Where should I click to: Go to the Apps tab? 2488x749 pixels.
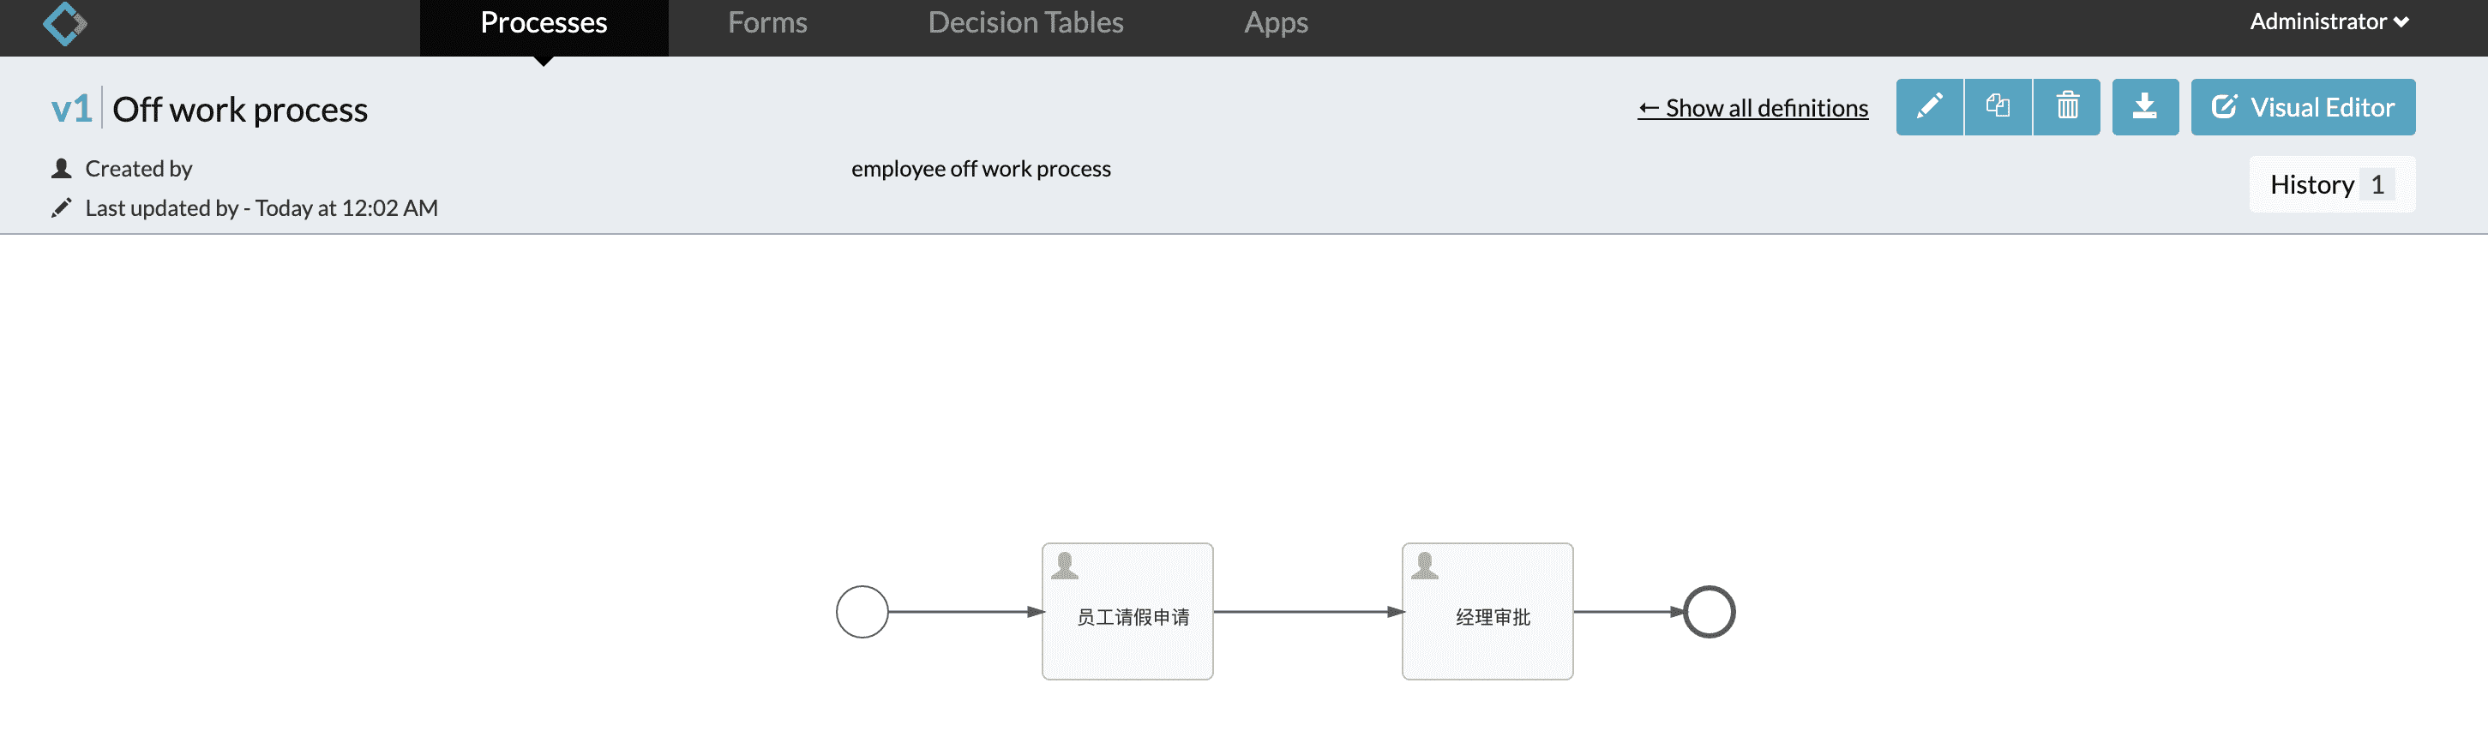[1275, 23]
